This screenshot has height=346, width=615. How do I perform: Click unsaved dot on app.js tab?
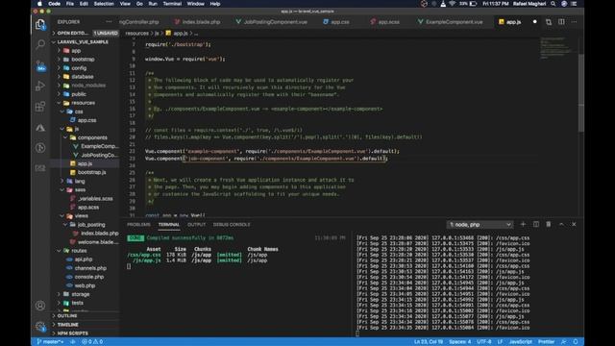coord(534,22)
